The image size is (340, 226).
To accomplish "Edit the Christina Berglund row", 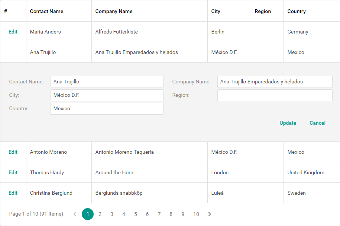I will pyautogui.click(x=13, y=193).
